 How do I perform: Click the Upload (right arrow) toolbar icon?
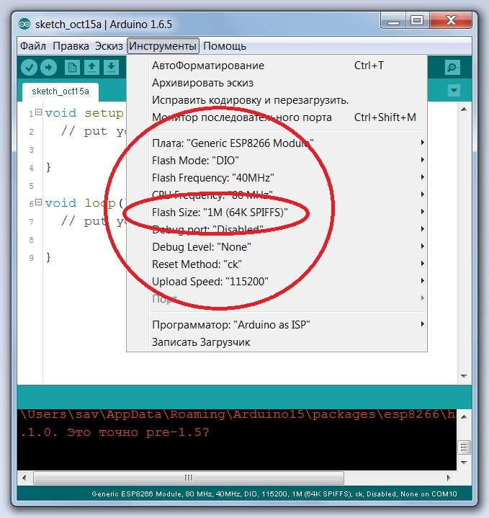48,68
